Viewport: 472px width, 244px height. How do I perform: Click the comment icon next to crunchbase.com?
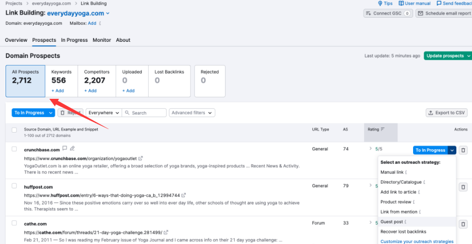64,149
